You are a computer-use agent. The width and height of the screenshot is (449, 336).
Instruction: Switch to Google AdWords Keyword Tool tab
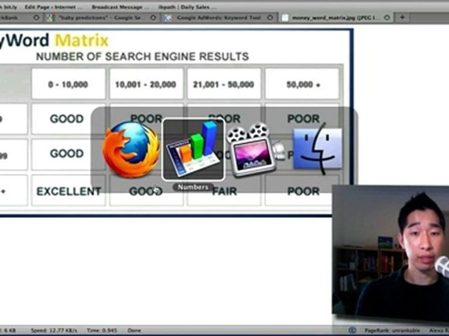219,18
